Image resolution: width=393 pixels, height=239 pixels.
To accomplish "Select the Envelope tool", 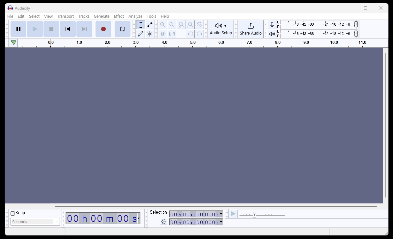I will pyautogui.click(x=150, y=25).
